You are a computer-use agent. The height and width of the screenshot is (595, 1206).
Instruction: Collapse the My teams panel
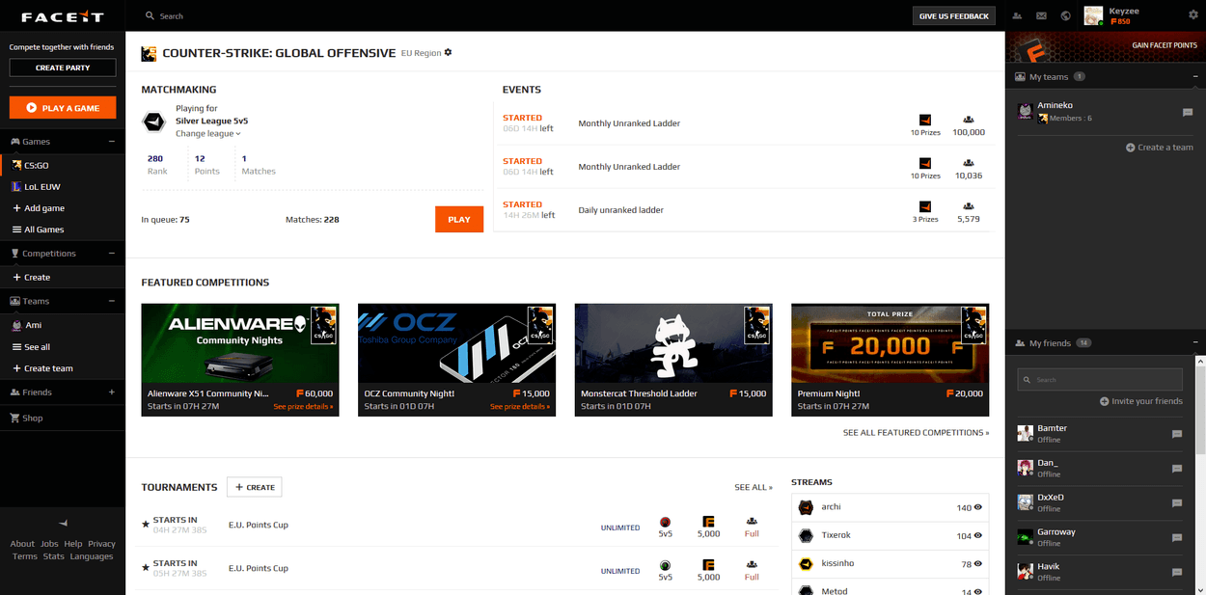[x=1194, y=76]
